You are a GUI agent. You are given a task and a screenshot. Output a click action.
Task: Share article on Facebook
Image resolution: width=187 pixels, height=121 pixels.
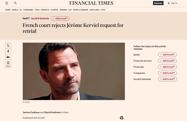coord(8,51)
